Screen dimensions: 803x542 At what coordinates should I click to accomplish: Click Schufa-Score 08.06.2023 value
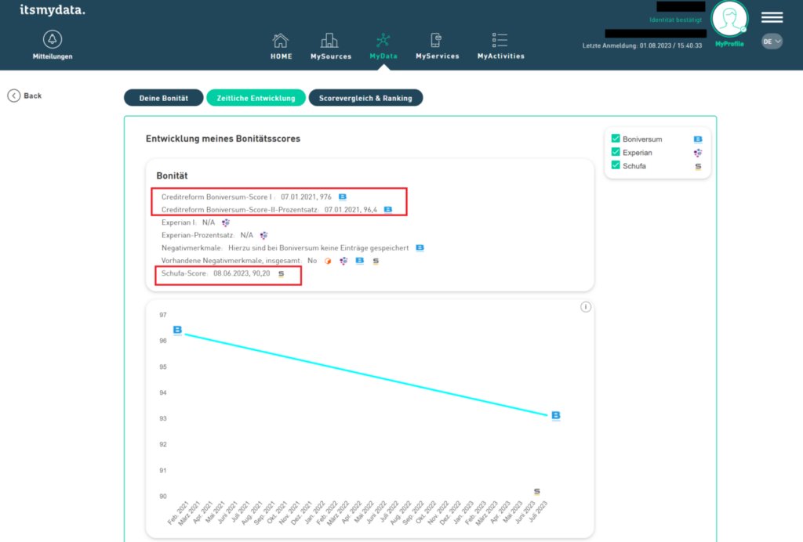[242, 273]
